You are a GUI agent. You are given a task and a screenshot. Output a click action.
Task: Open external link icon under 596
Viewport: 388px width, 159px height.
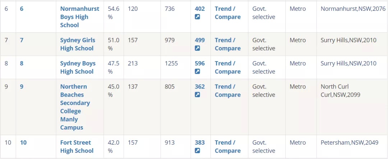point(197,72)
